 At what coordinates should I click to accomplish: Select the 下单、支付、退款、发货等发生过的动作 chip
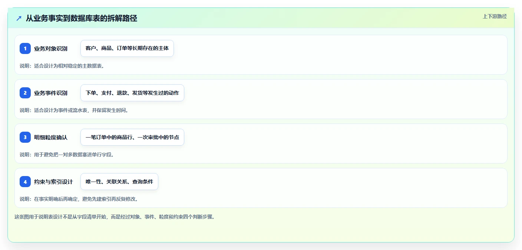coord(132,93)
